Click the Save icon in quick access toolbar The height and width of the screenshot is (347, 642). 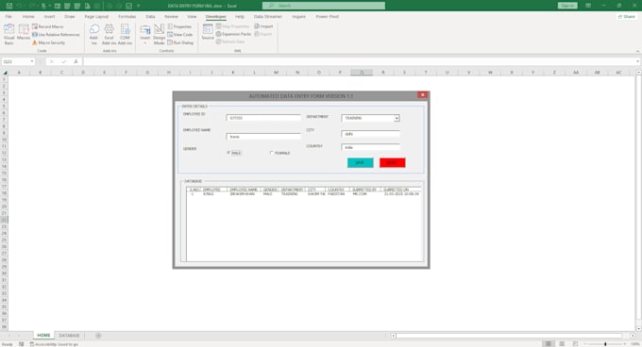pos(9,6)
